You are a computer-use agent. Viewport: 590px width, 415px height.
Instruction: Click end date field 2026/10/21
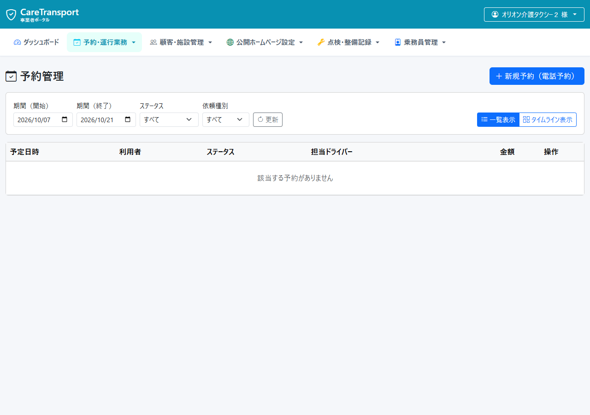(106, 119)
